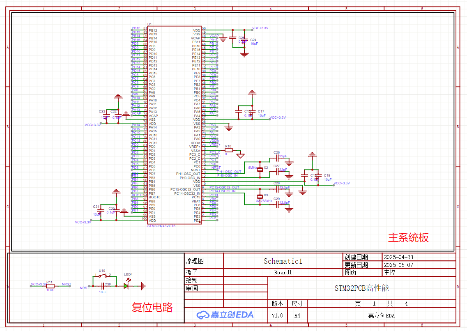Screen dimensions: 467x331
Task: Click the 复位电路 red text label
Action: (152, 307)
